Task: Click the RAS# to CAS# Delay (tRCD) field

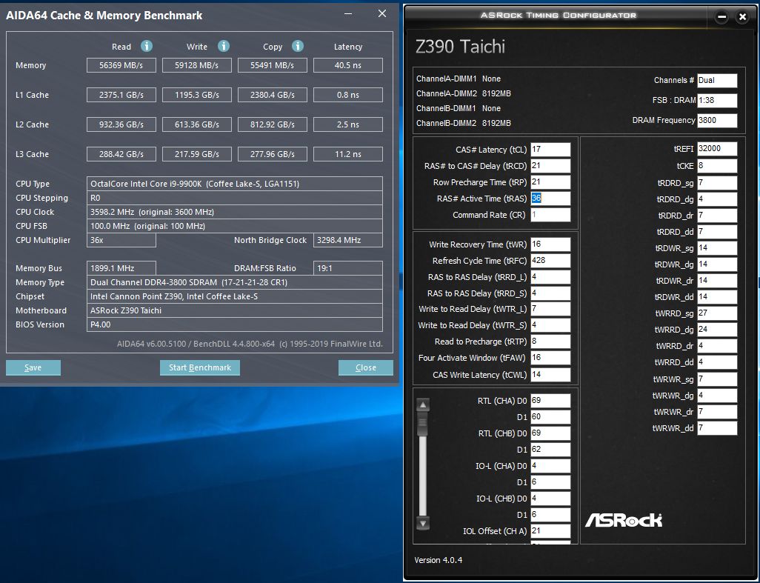Action: click(x=550, y=166)
